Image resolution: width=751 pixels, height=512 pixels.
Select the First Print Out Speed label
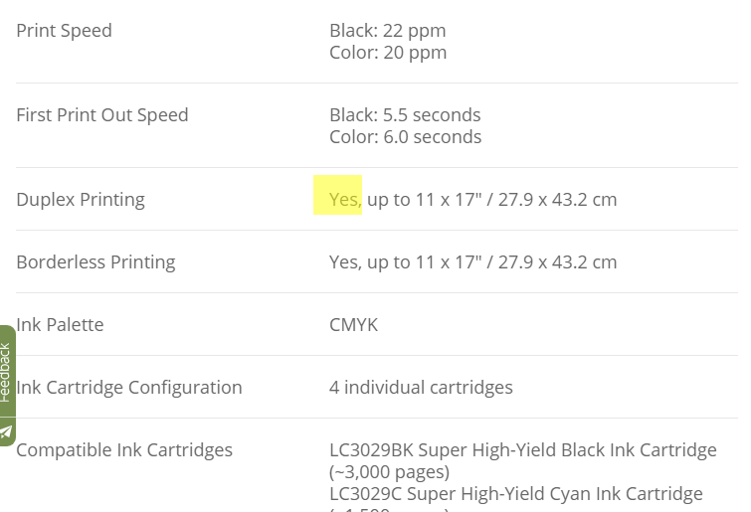click(x=102, y=115)
